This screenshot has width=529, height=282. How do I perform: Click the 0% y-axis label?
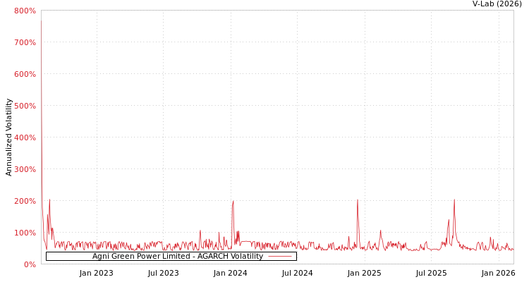click(x=30, y=264)
